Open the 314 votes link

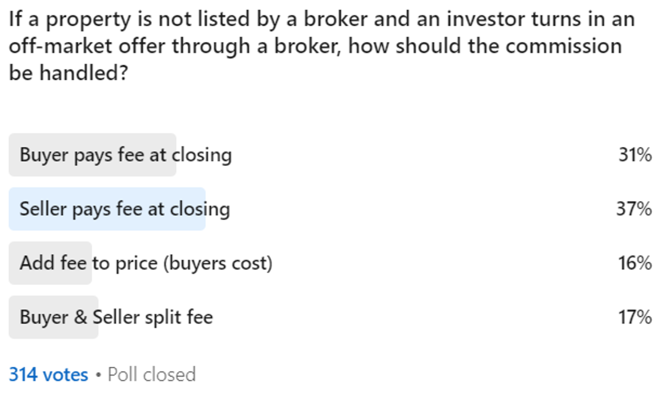click(48, 375)
